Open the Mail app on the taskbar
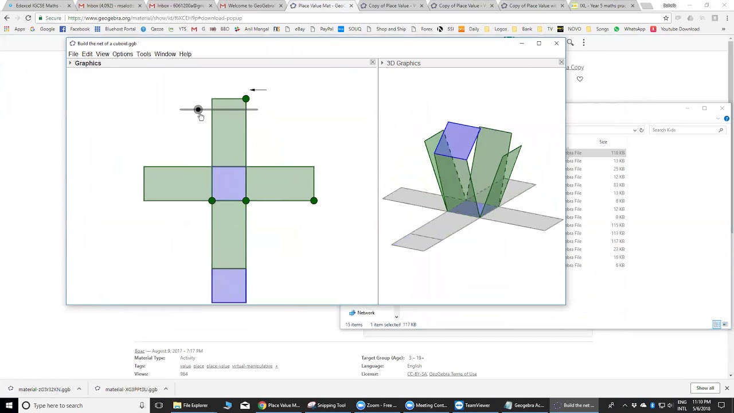 coord(245,406)
